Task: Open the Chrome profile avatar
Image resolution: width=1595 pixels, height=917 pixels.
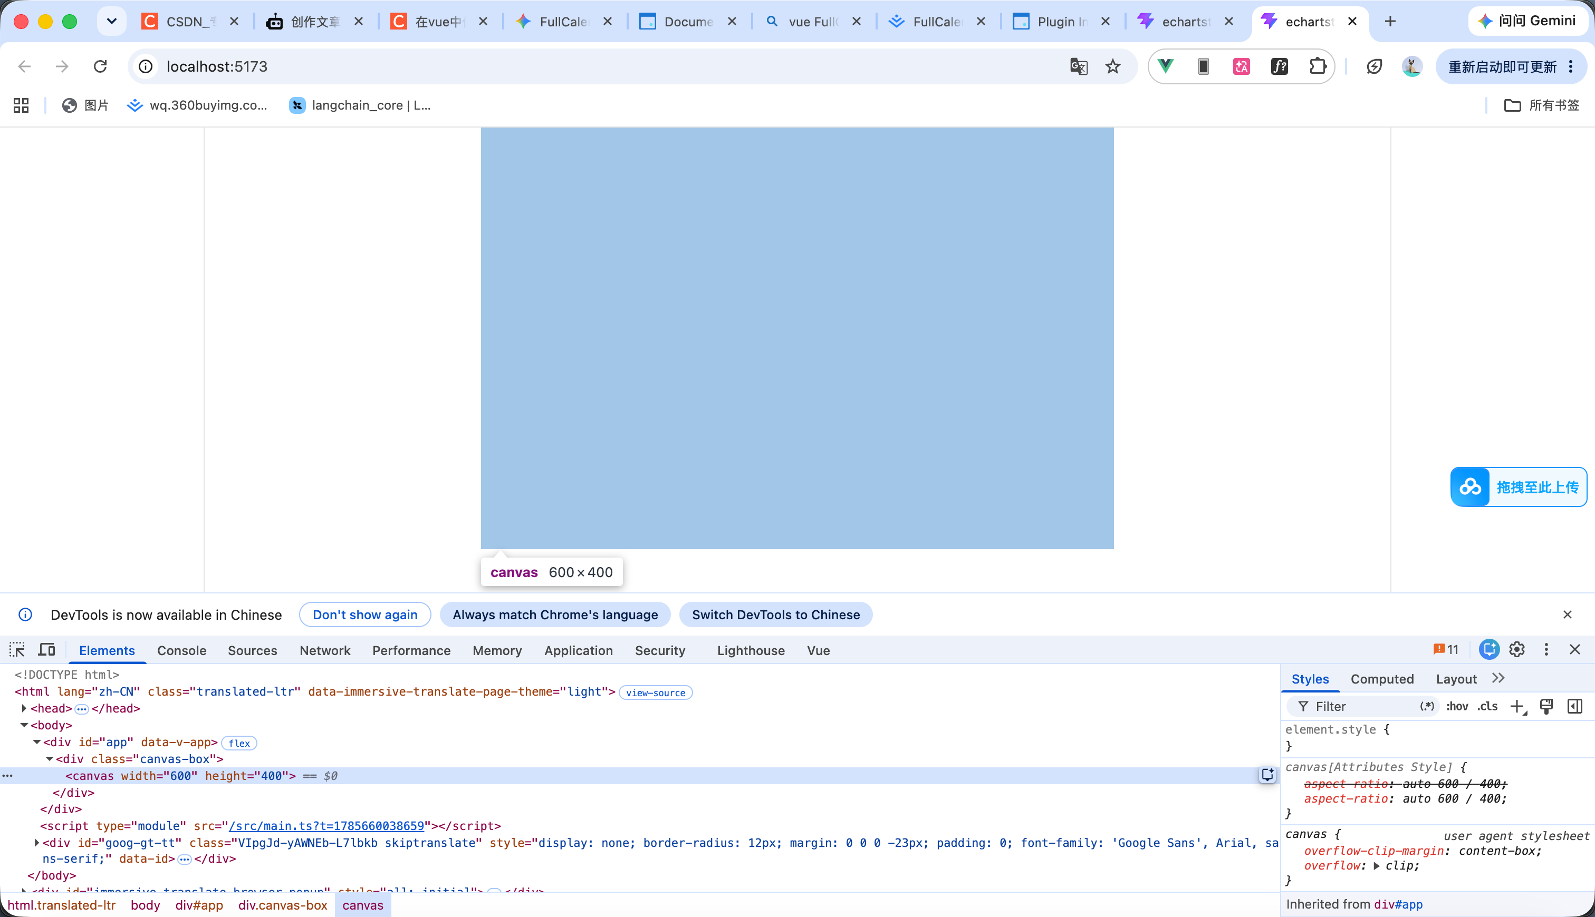Action: (1411, 66)
